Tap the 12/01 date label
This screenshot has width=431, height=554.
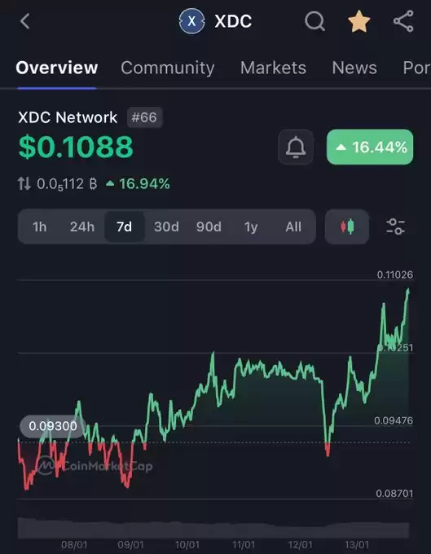click(301, 545)
